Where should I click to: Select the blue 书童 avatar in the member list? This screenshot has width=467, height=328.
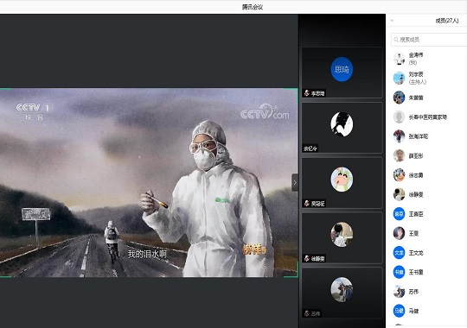point(399,272)
